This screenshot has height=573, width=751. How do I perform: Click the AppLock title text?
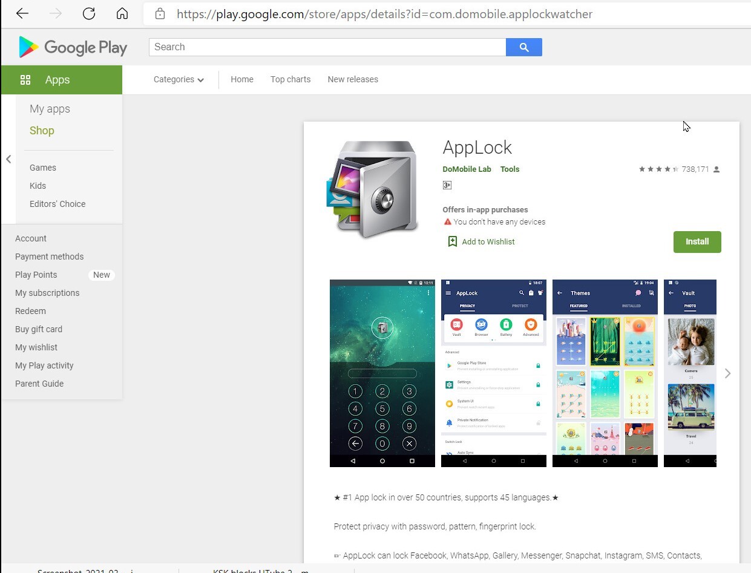(477, 148)
